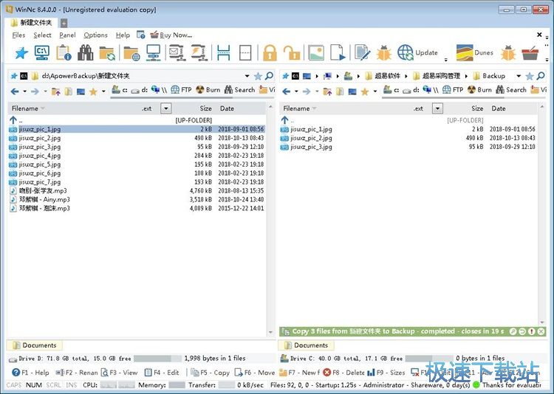Select jisuxz_pic_4.jpg in left panel
Viewport: 554px width, 394px height.
click(40, 156)
